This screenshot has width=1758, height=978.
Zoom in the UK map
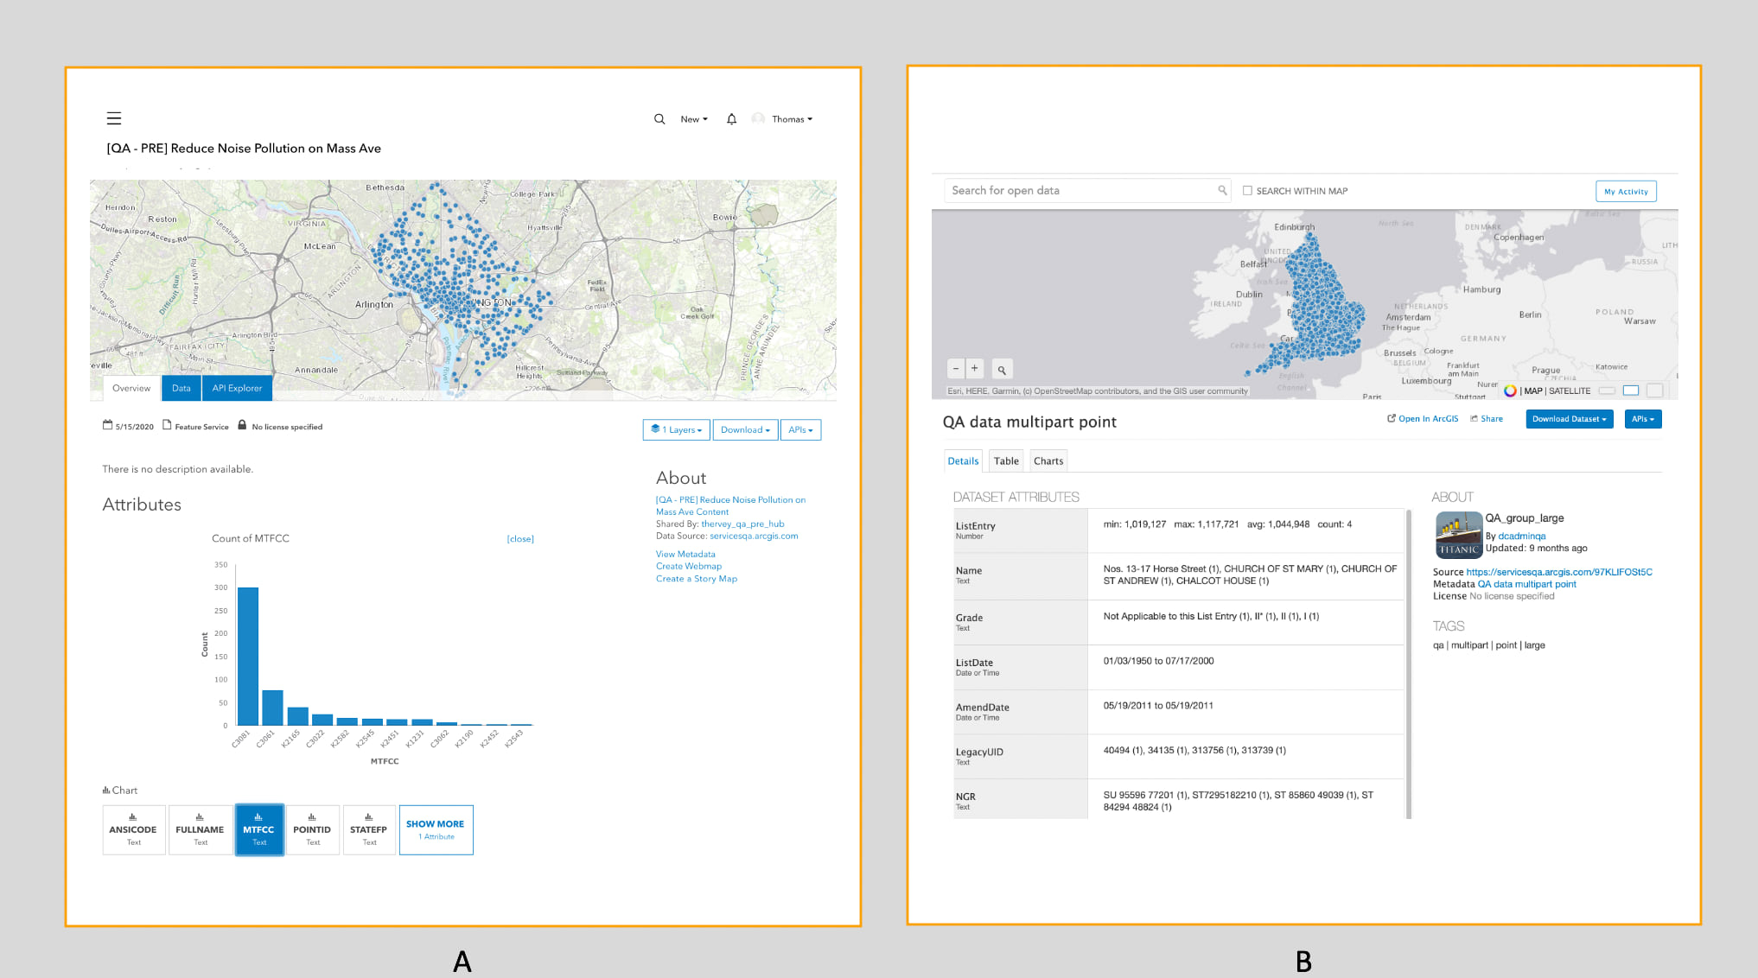click(975, 369)
